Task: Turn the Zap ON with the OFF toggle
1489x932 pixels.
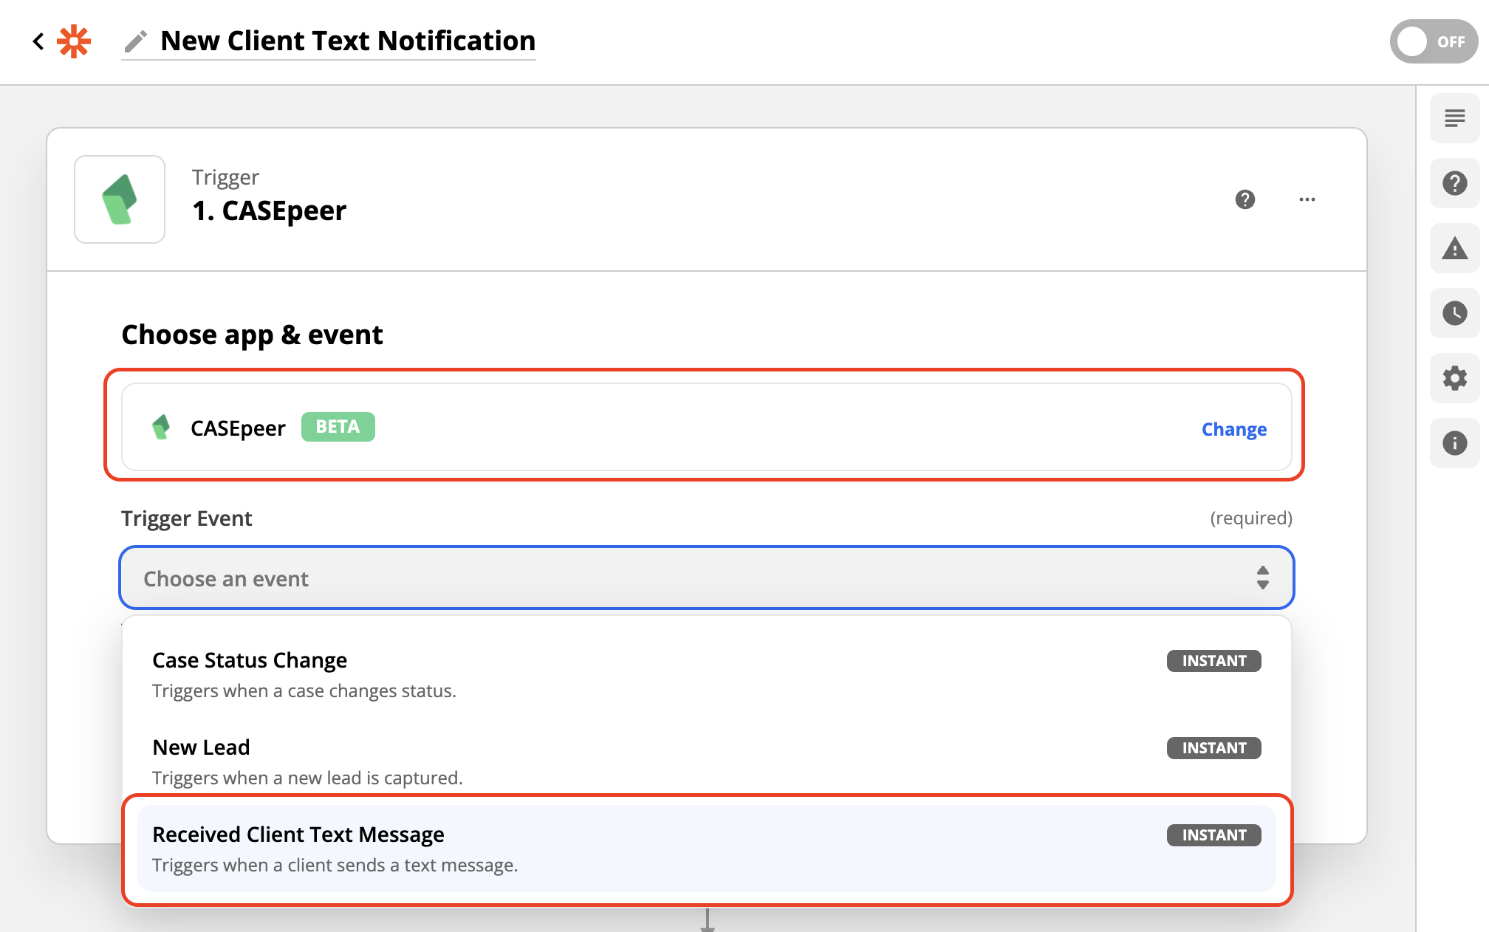Action: [1432, 42]
